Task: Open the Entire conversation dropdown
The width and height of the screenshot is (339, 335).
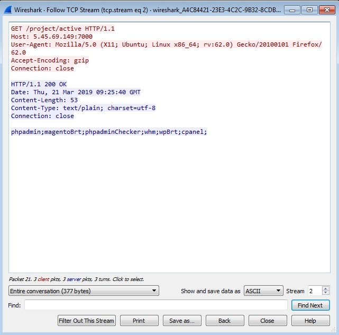Action: 84,291
